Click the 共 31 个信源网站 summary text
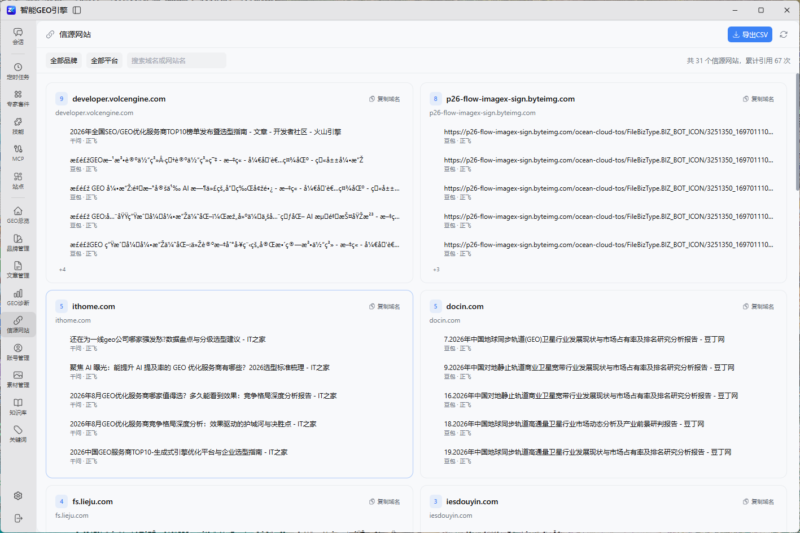Viewport: 800px width, 533px height. pyautogui.click(x=738, y=60)
